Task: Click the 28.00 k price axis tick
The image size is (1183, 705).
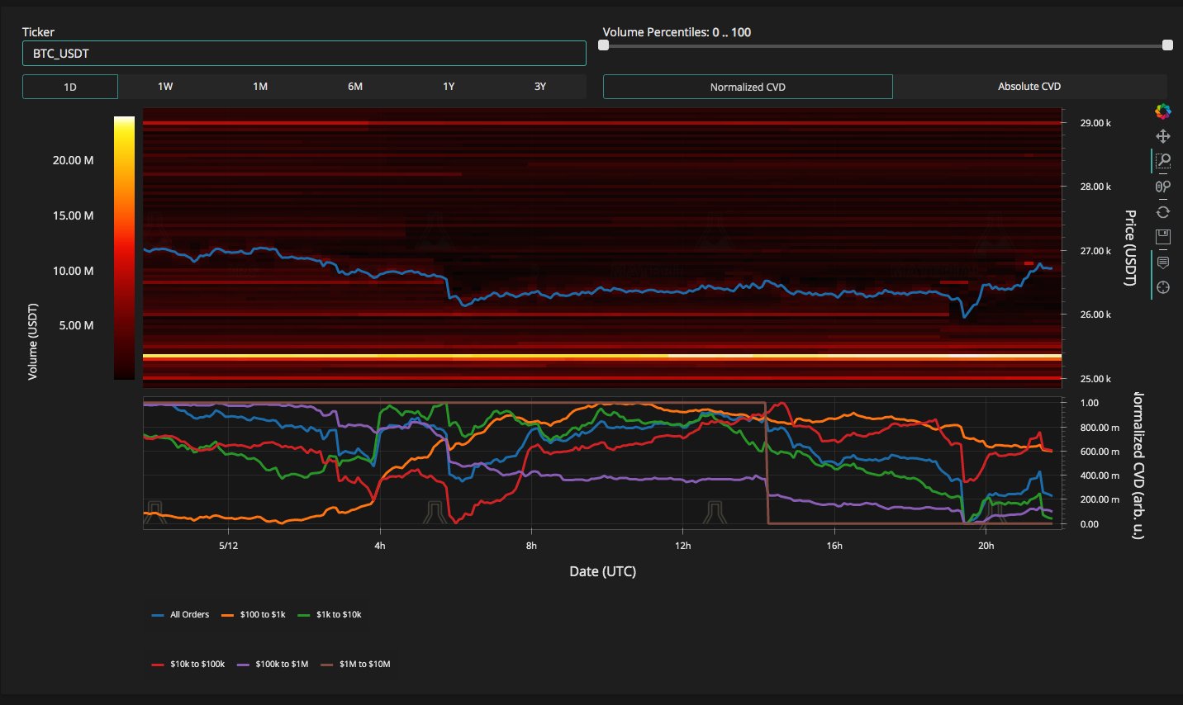Action: 1095,187
